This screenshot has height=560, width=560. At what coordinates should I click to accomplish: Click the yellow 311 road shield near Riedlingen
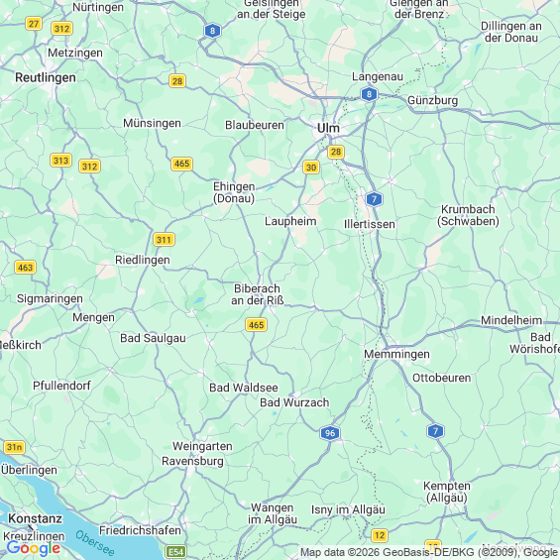164,239
